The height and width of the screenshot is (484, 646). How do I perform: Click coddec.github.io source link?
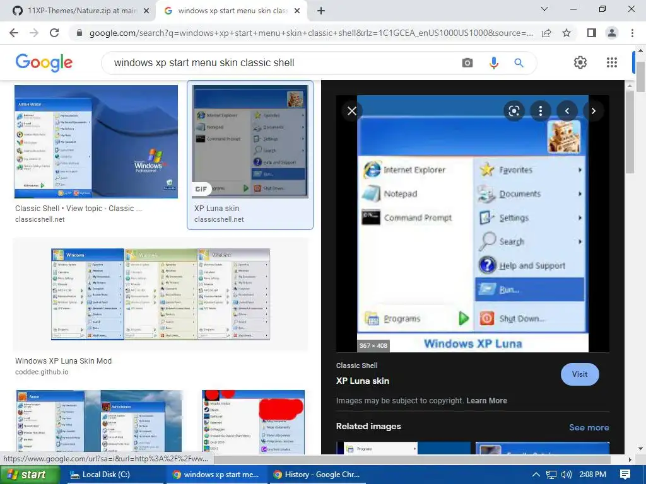[x=42, y=372]
